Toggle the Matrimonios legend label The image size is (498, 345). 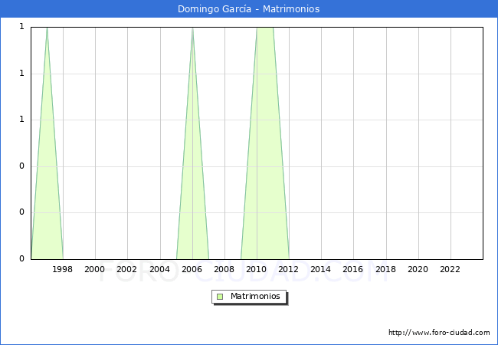pyautogui.click(x=256, y=297)
